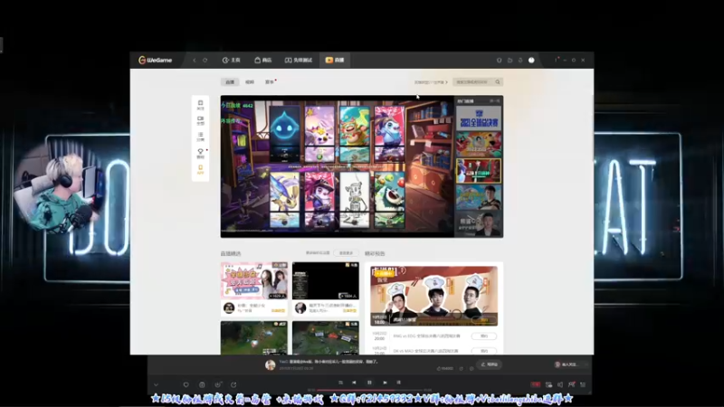724x407 pixels.
Task: Select the highlighted yellow-bordered stream thumbnail
Action: point(479,171)
